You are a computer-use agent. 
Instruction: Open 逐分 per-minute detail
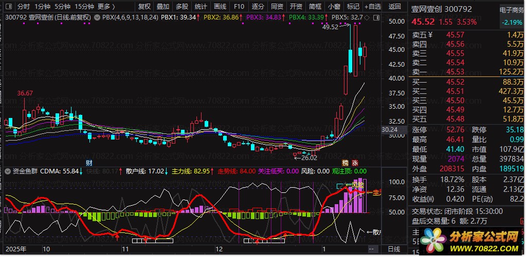pyautogui.click(x=258, y=6)
